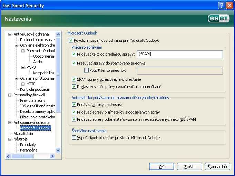The height and width of the screenshot is (176, 235).
Task: Open Karanténa settings item
Action: [x=29, y=150]
